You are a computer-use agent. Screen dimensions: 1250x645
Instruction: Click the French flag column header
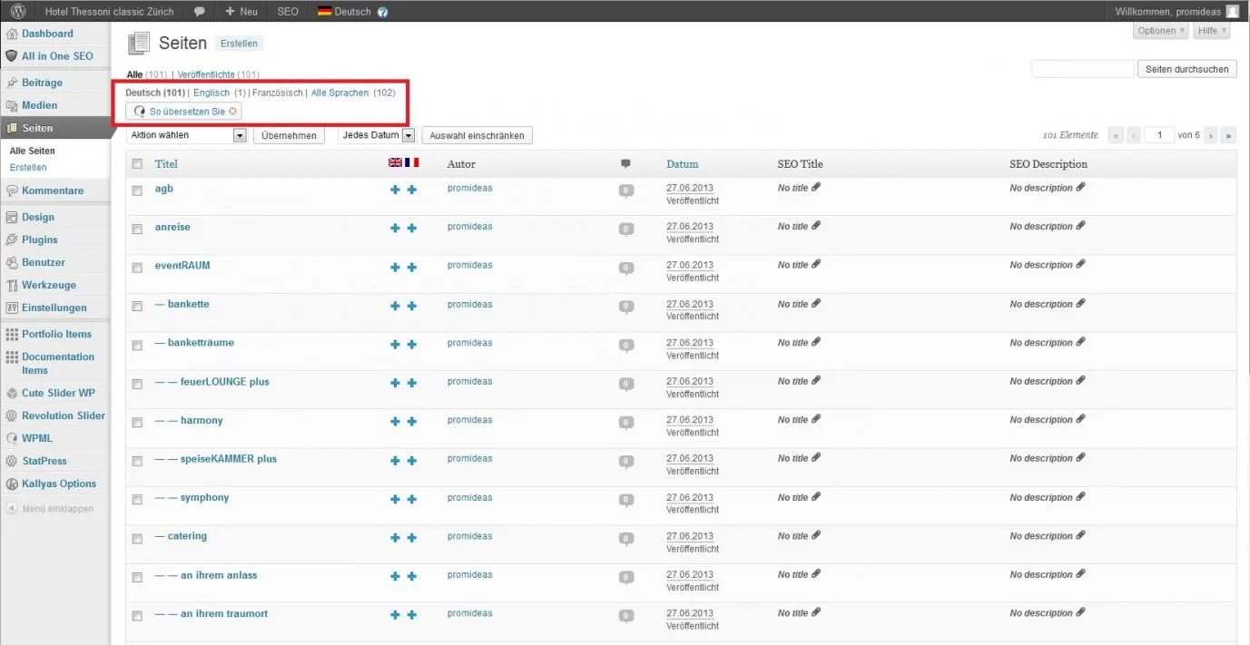pyautogui.click(x=412, y=162)
